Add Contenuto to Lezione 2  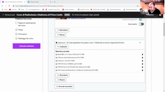[x=62, y=47]
